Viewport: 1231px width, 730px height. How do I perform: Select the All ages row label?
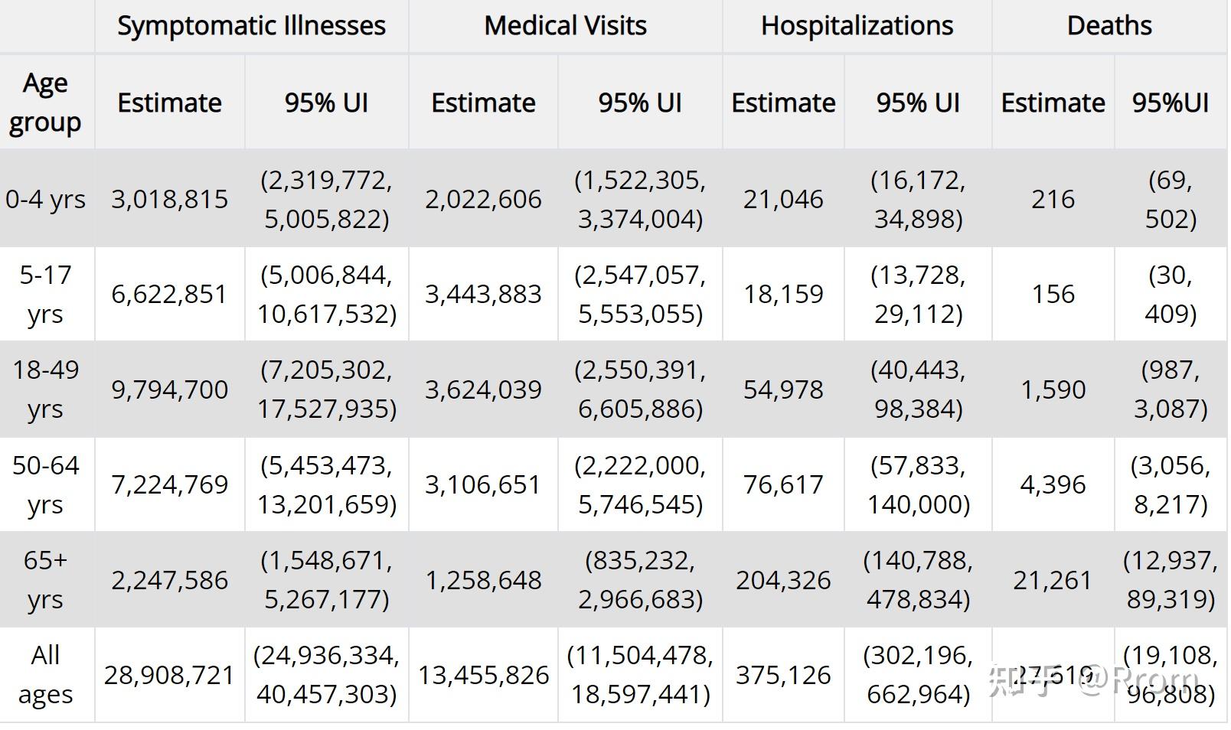[x=46, y=675]
